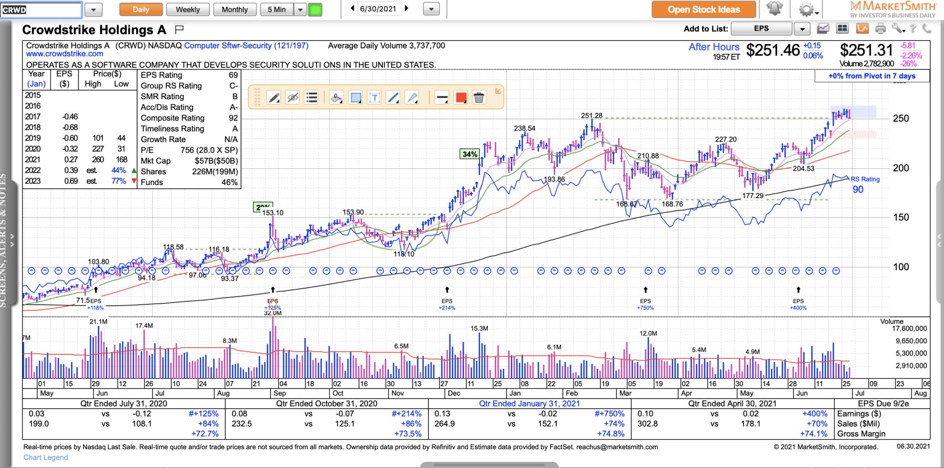Select the trend line tool
Screen dimensions: 944x468
click(x=393, y=98)
